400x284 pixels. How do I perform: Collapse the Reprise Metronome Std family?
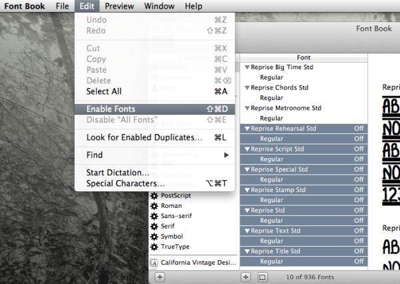(247, 108)
